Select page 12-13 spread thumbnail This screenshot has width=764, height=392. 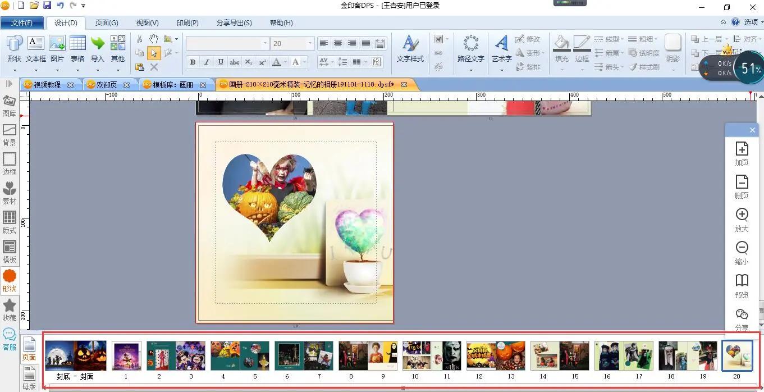tap(496, 355)
